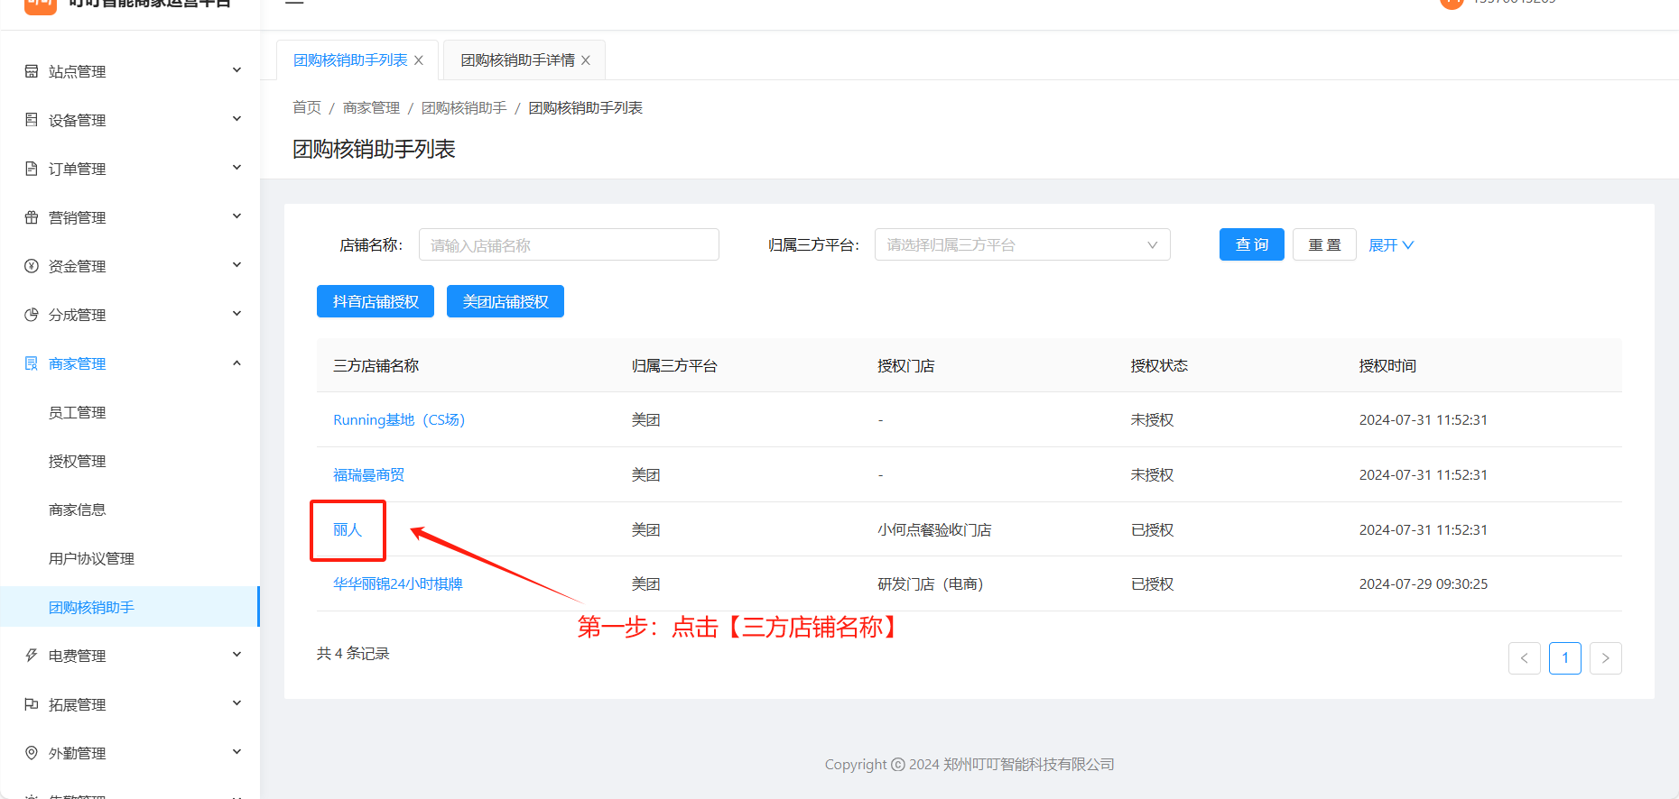Expand more filters with 展开
1679x799 pixels.
(1390, 245)
